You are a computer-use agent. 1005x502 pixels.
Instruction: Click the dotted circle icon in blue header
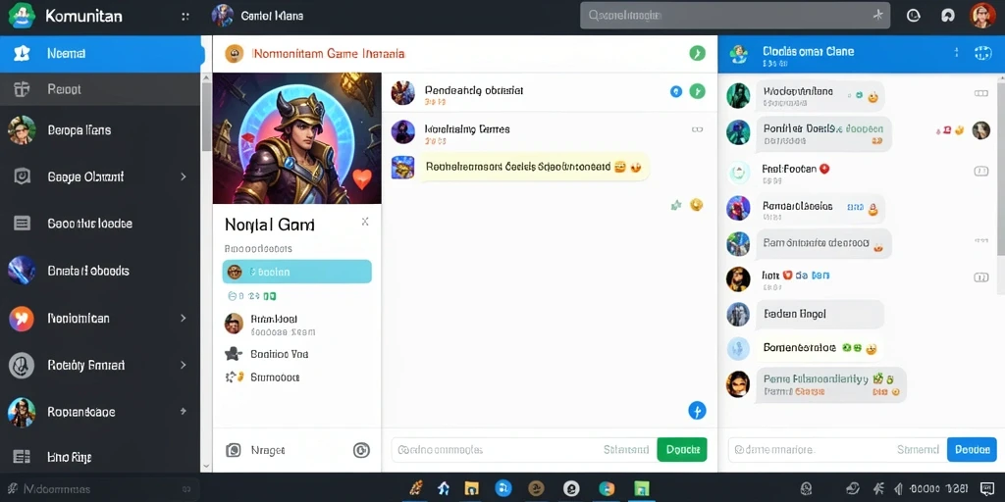click(x=982, y=54)
